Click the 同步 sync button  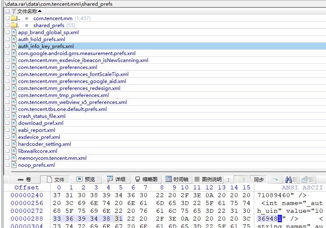pyautogui.click(x=259, y=180)
